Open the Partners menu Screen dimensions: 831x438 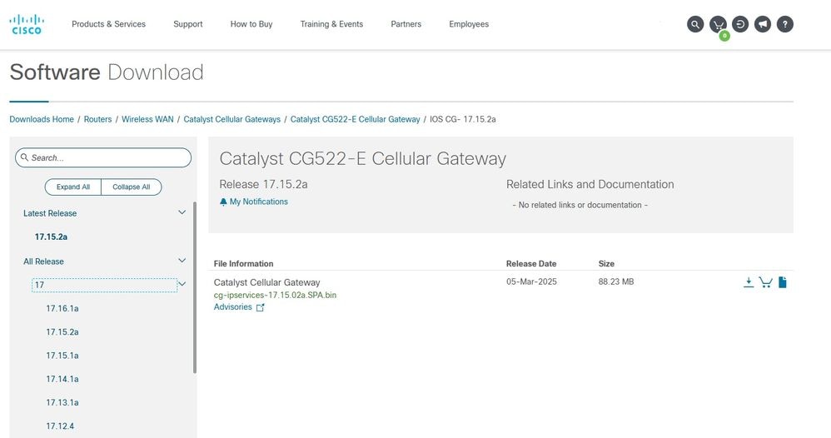[x=406, y=24]
